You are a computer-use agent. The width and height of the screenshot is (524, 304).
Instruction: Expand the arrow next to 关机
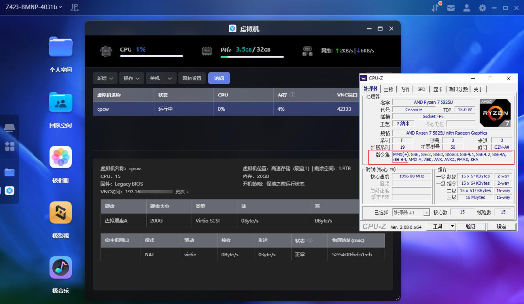170,78
